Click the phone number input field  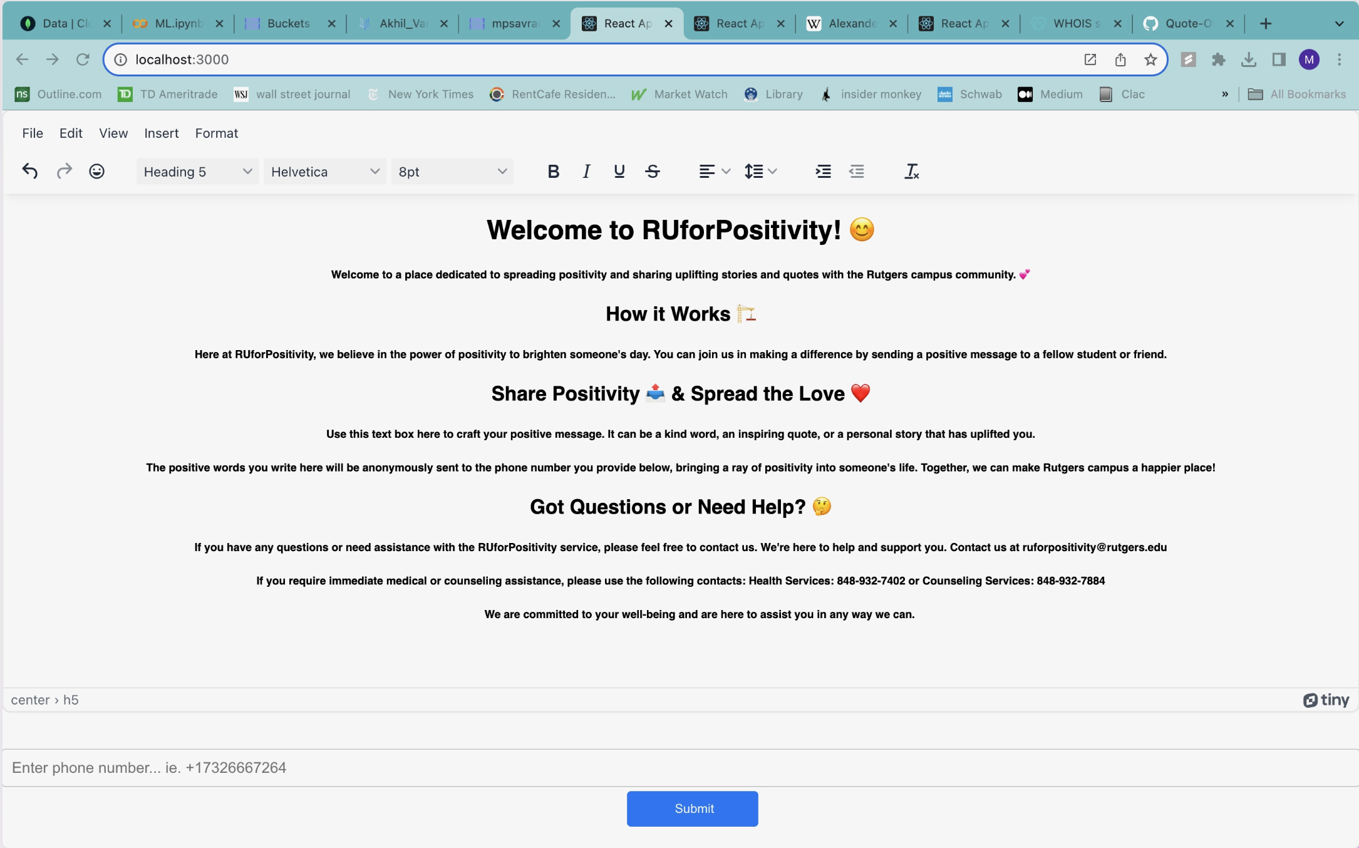680,767
